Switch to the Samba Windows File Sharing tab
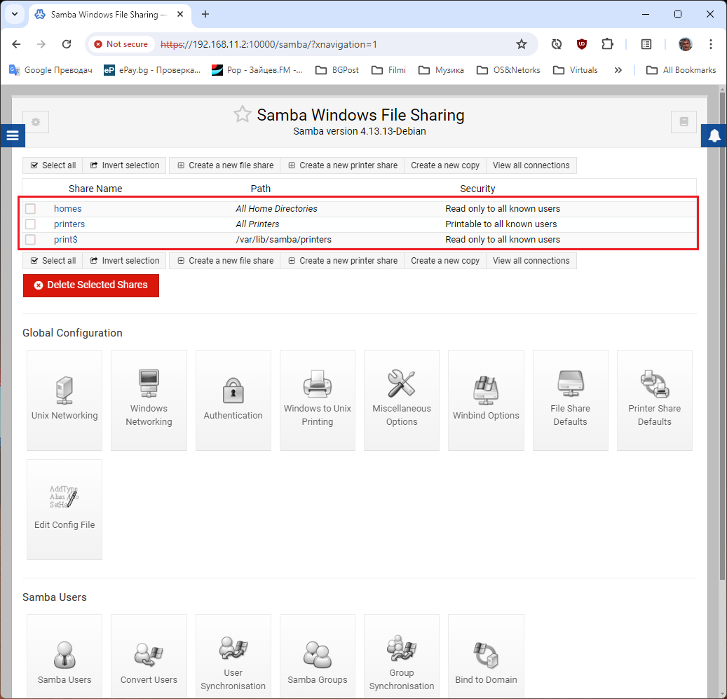 tap(110, 14)
